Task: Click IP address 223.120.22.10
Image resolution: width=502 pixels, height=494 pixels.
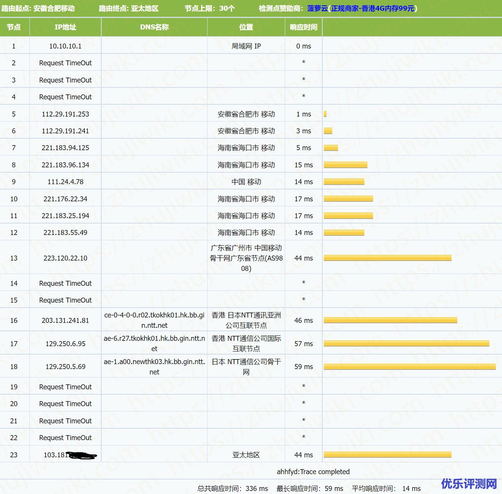Action: (x=65, y=258)
